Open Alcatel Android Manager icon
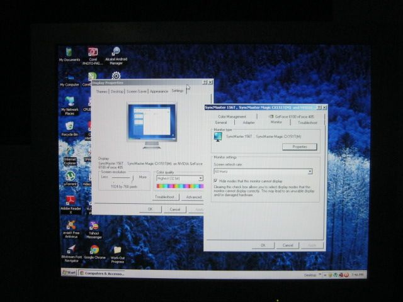 [x=116, y=52]
